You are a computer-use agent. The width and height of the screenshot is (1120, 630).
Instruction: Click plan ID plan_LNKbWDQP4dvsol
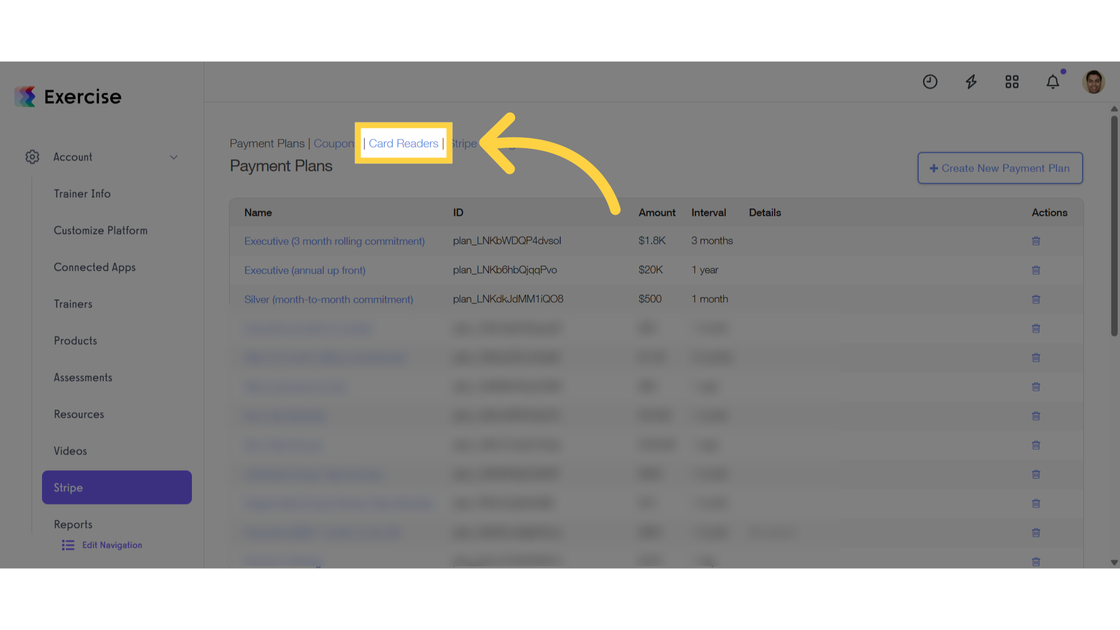[507, 240]
